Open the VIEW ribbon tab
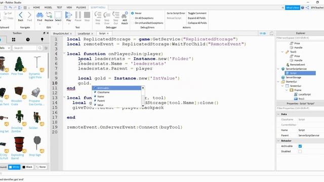 click(69, 8)
